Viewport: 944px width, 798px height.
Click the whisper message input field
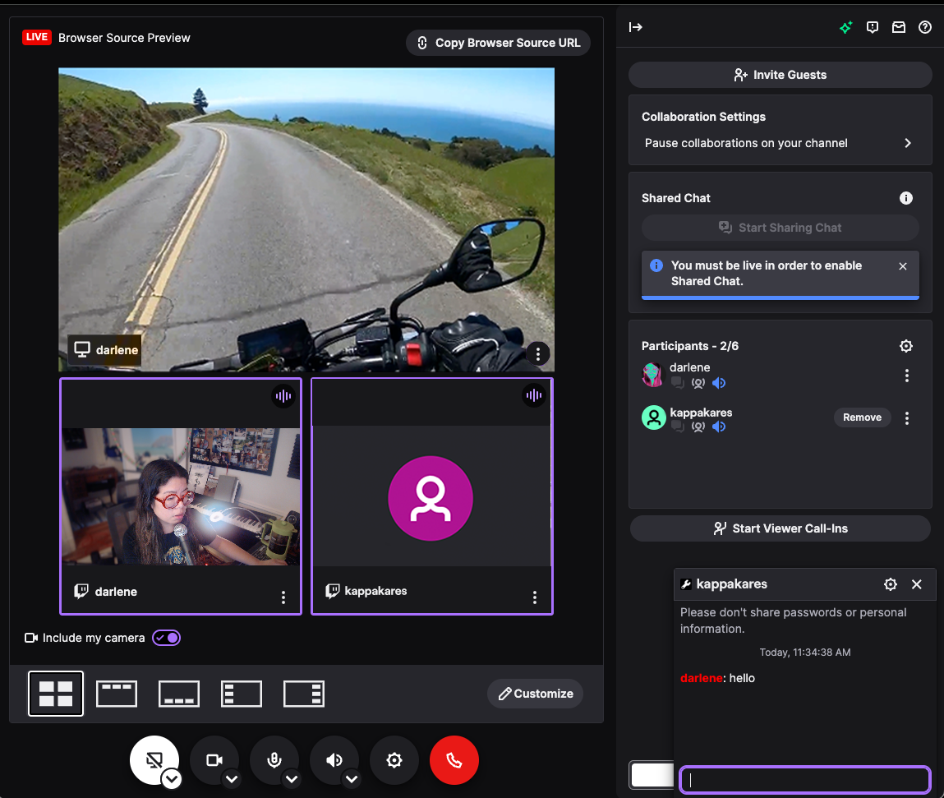point(804,780)
